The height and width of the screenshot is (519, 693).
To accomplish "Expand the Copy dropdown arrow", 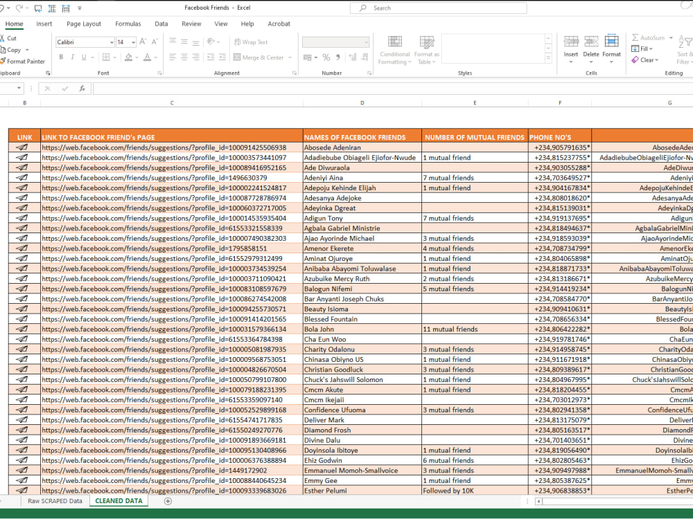I will [x=26, y=51].
